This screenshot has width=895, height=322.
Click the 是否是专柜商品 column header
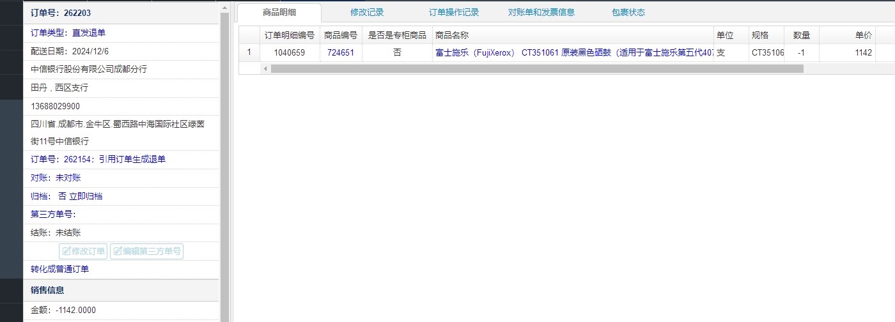click(397, 35)
